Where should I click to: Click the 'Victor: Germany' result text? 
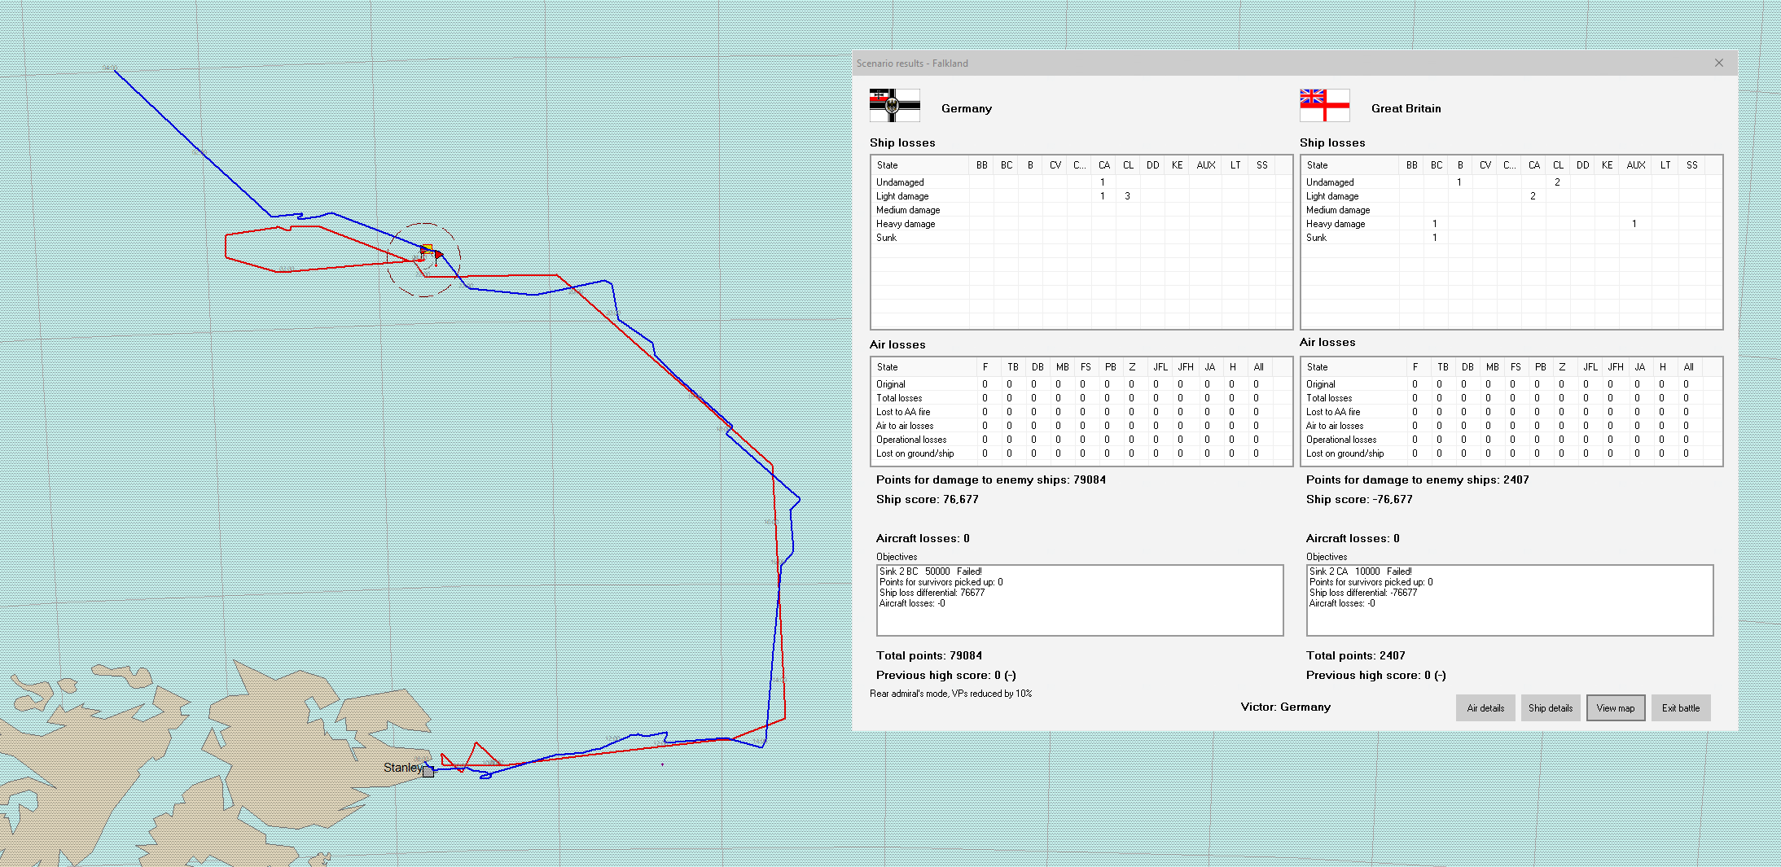click(x=1286, y=707)
